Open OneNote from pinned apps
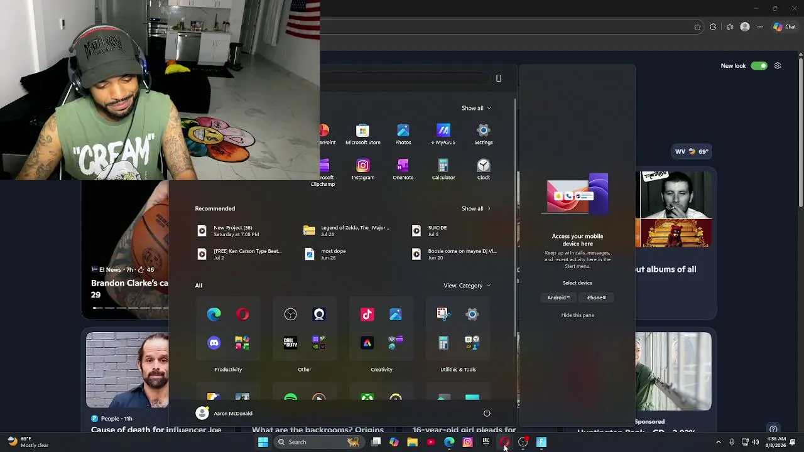Screen dimensions: 804x452 coord(403,169)
